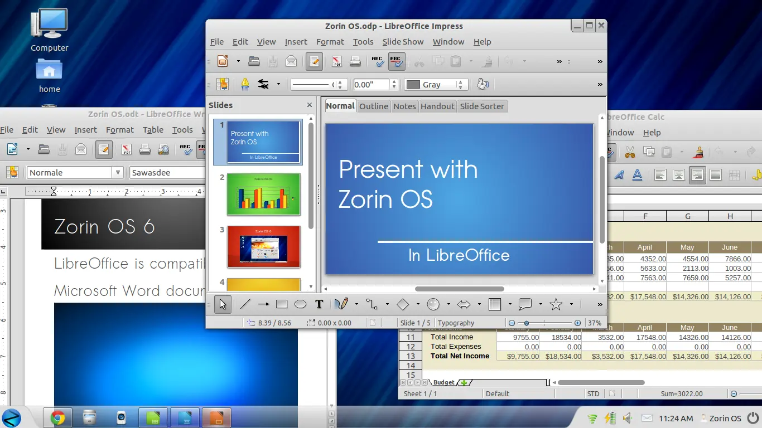The width and height of the screenshot is (762, 428).
Task: Click the Styles and Formatting icon in Impress
Action: 223,84
